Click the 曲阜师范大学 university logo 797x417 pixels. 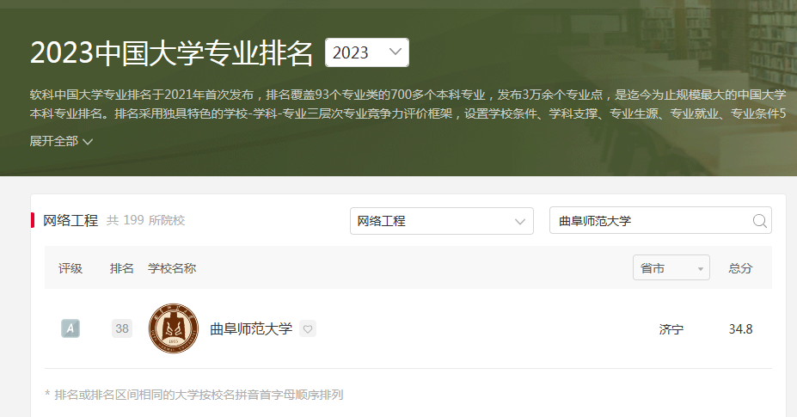tap(174, 328)
